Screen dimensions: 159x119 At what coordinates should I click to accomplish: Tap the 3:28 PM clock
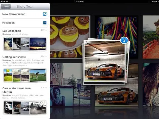click(79, 1)
